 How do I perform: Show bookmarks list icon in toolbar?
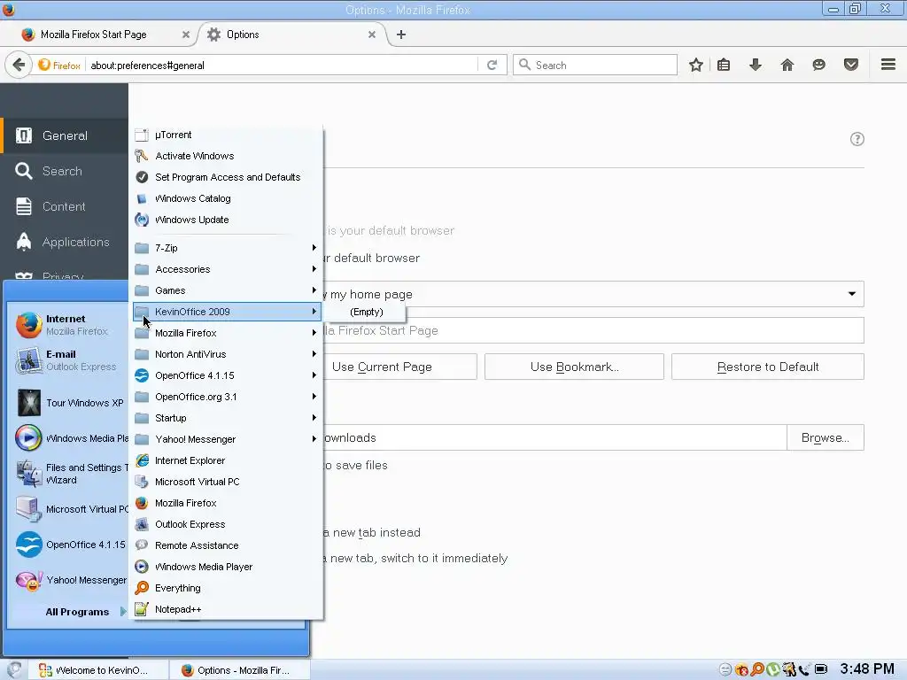click(x=724, y=65)
